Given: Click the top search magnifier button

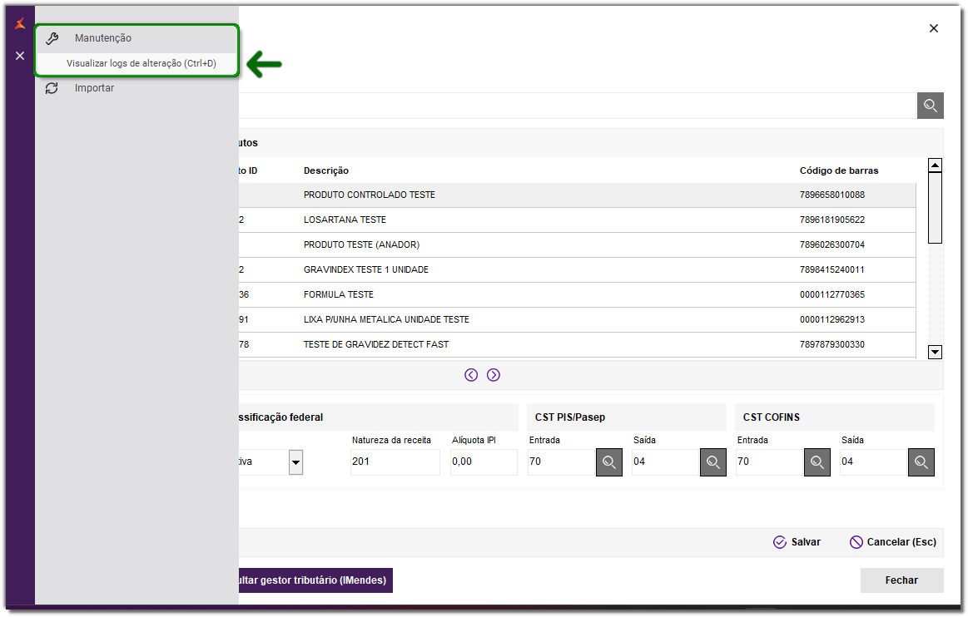Looking at the screenshot, I should coord(930,106).
